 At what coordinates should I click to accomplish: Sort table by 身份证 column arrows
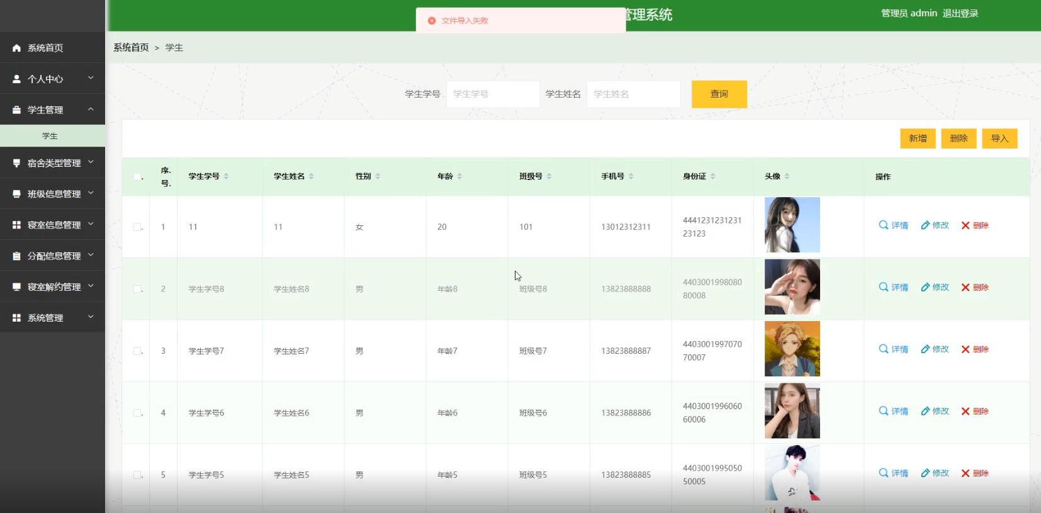coord(712,176)
